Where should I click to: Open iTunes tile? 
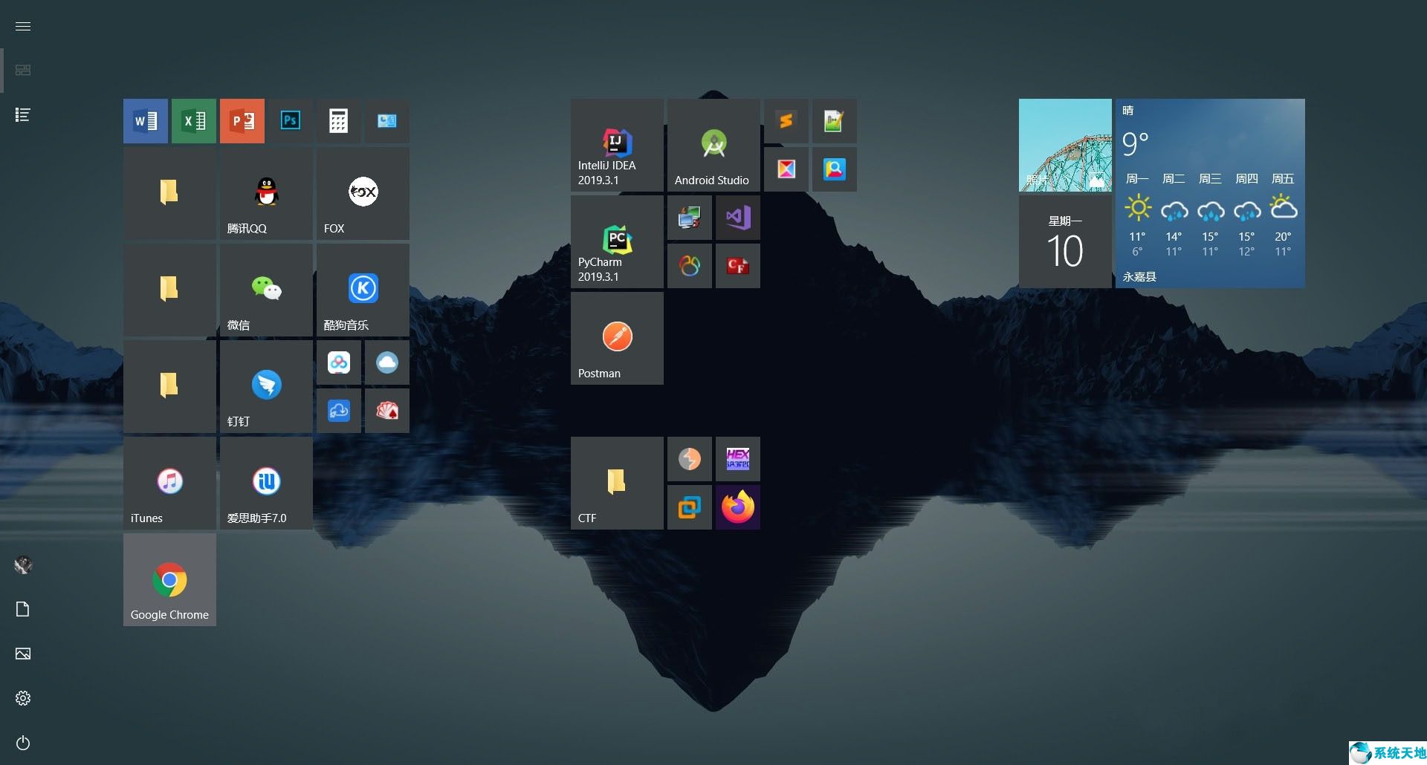click(x=169, y=483)
